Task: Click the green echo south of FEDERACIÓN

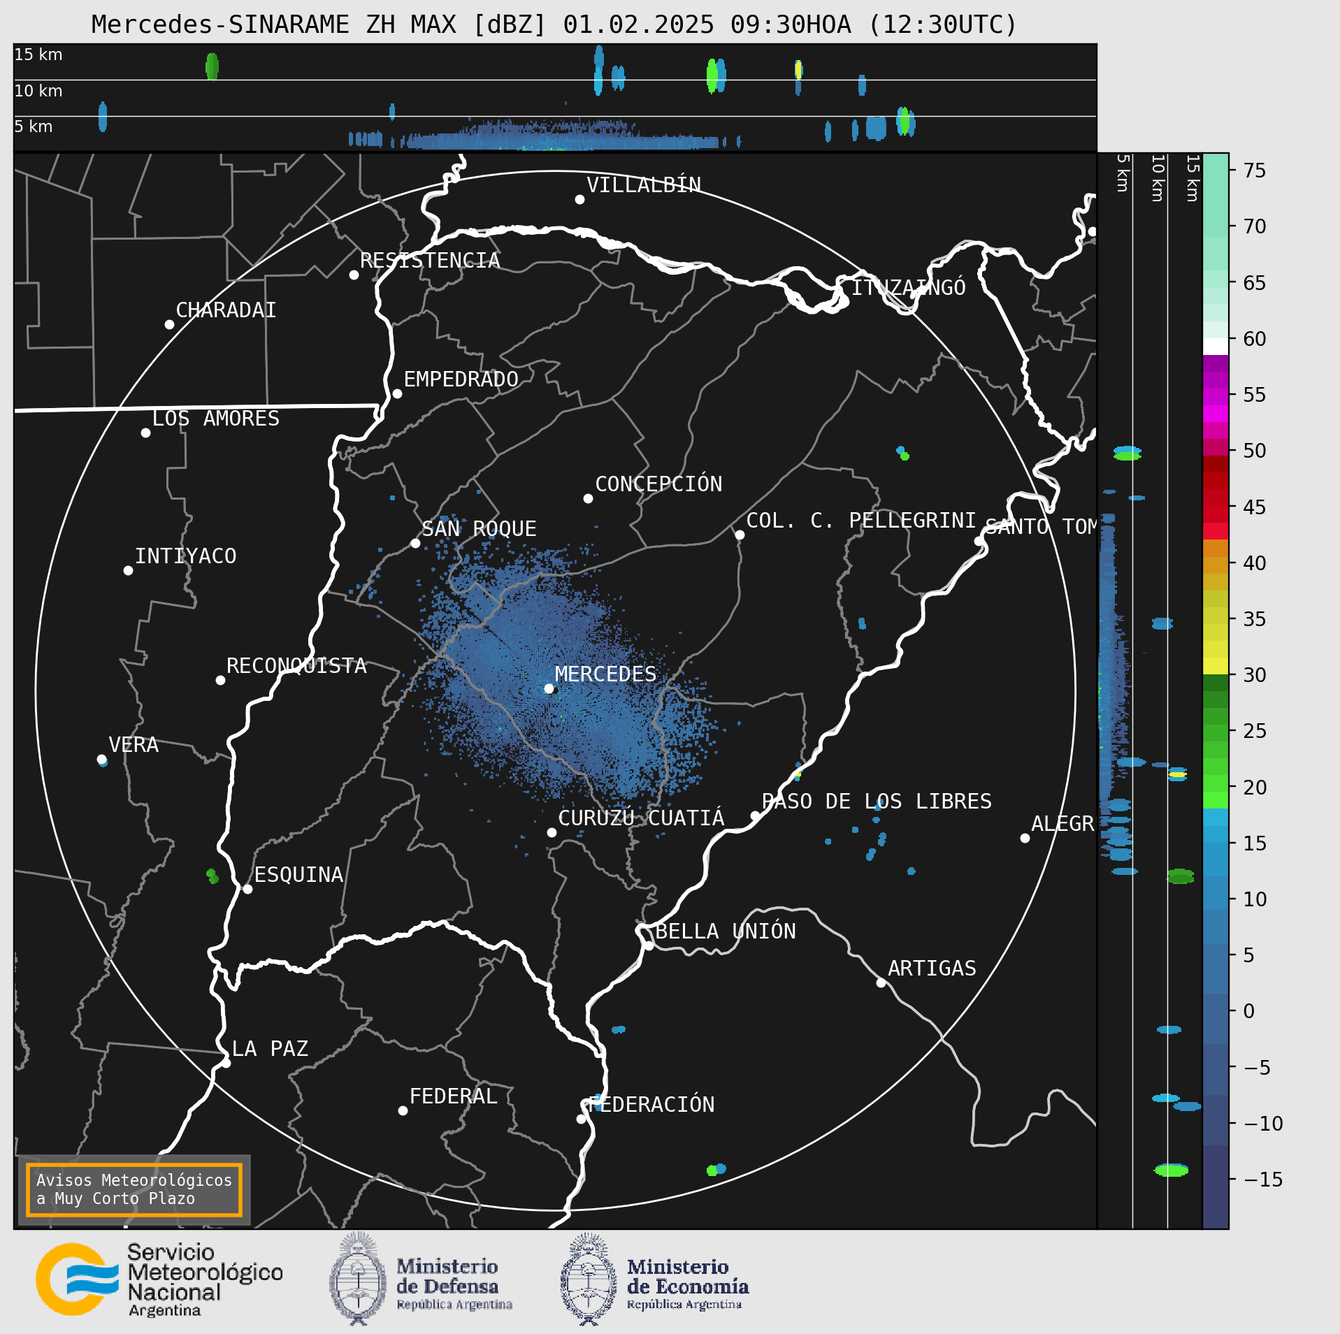Action: point(712,1170)
